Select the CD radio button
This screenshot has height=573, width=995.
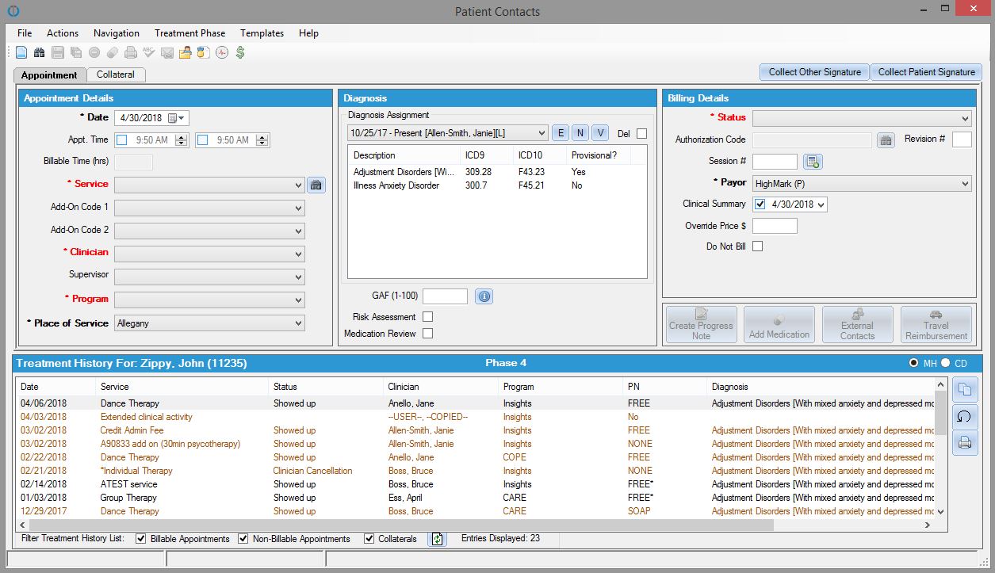point(945,363)
